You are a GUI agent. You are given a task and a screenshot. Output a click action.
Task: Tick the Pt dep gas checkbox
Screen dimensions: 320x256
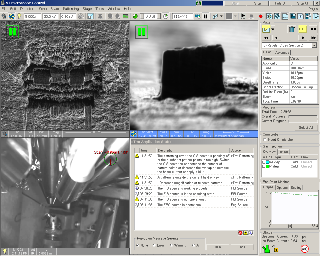click(x=264, y=166)
